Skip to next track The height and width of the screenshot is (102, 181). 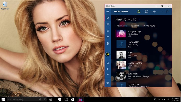point(108,63)
